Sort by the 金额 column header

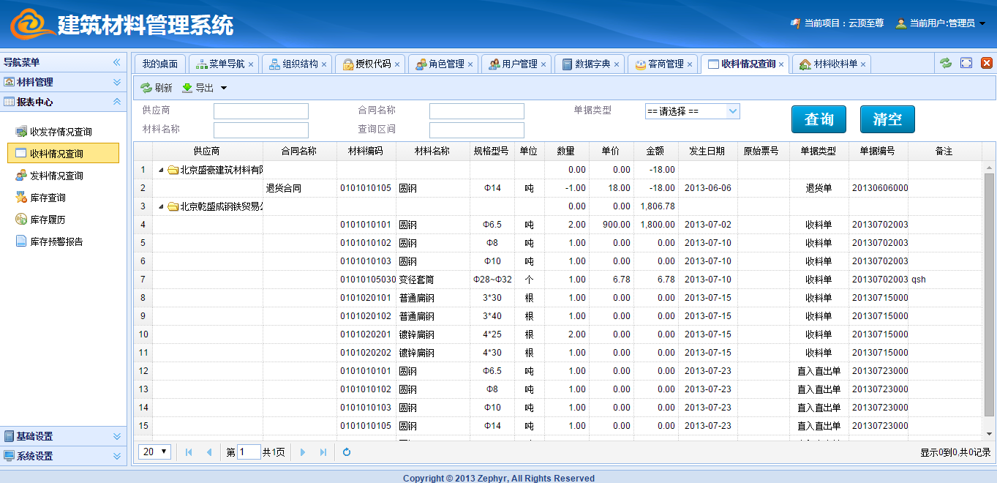click(x=655, y=151)
